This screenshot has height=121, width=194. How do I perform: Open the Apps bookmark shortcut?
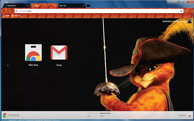(6, 16)
